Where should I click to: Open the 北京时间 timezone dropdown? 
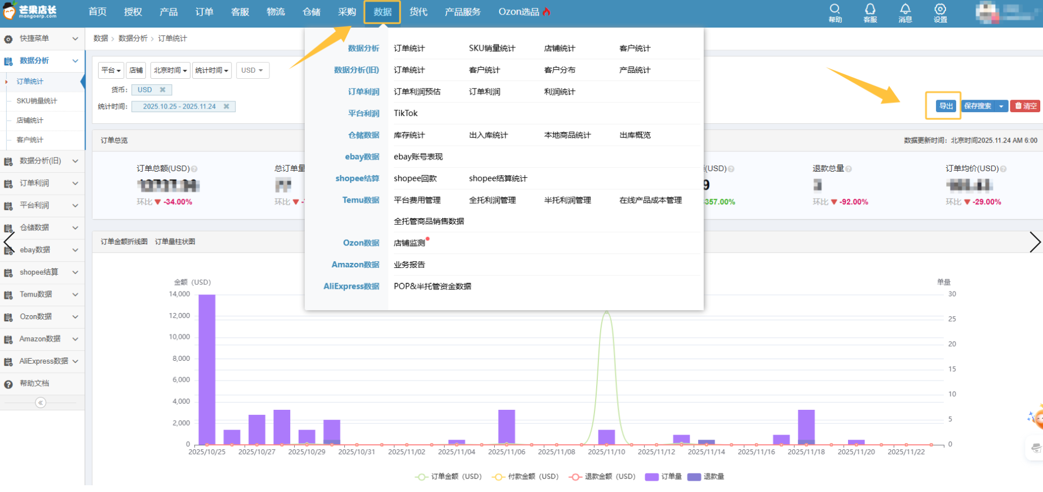170,70
